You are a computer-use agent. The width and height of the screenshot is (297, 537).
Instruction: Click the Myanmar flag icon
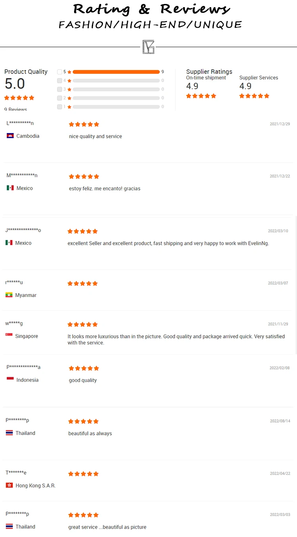click(x=9, y=295)
